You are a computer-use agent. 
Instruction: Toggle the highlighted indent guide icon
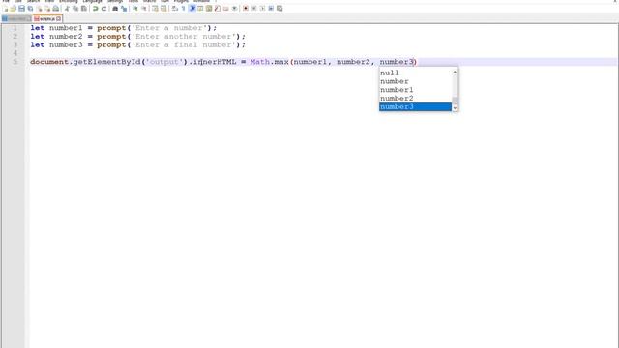(x=192, y=9)
